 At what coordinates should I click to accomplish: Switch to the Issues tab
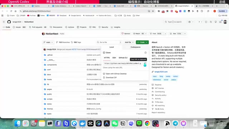click(x=19, y=27)
